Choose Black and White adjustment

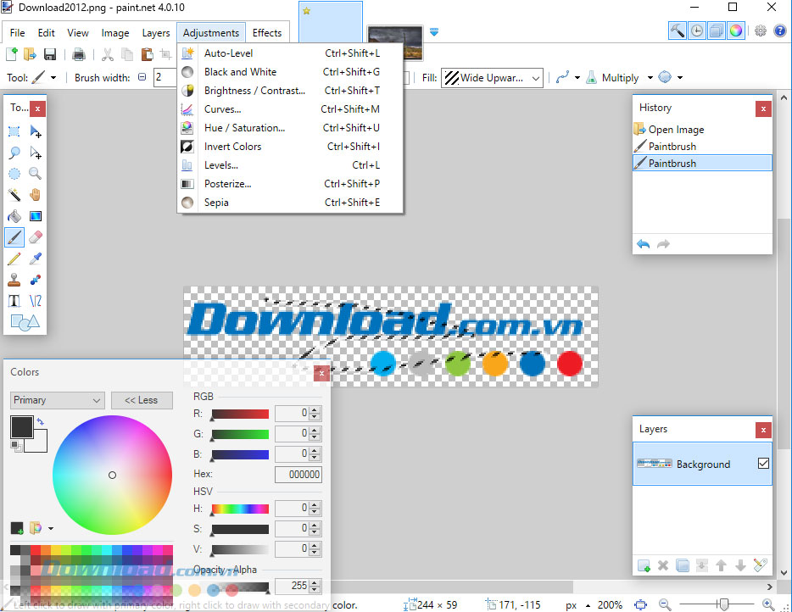click(290, 72)
